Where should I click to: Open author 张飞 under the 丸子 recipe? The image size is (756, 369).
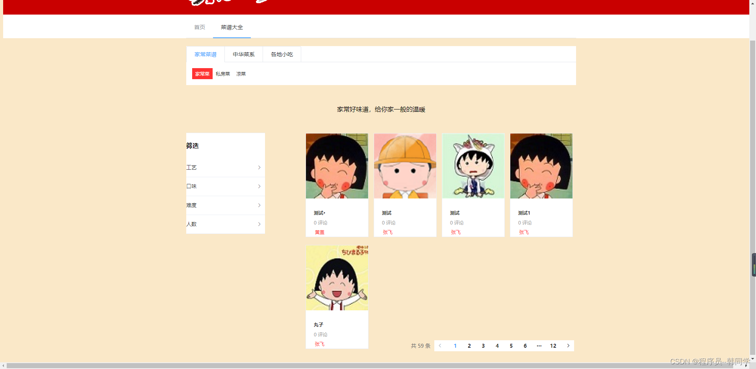tap(320, 344)
